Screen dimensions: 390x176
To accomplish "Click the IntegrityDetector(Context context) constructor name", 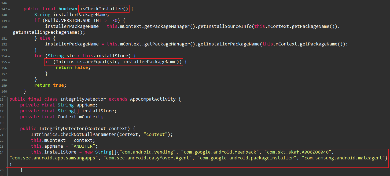I will click(x=62, y=128).
